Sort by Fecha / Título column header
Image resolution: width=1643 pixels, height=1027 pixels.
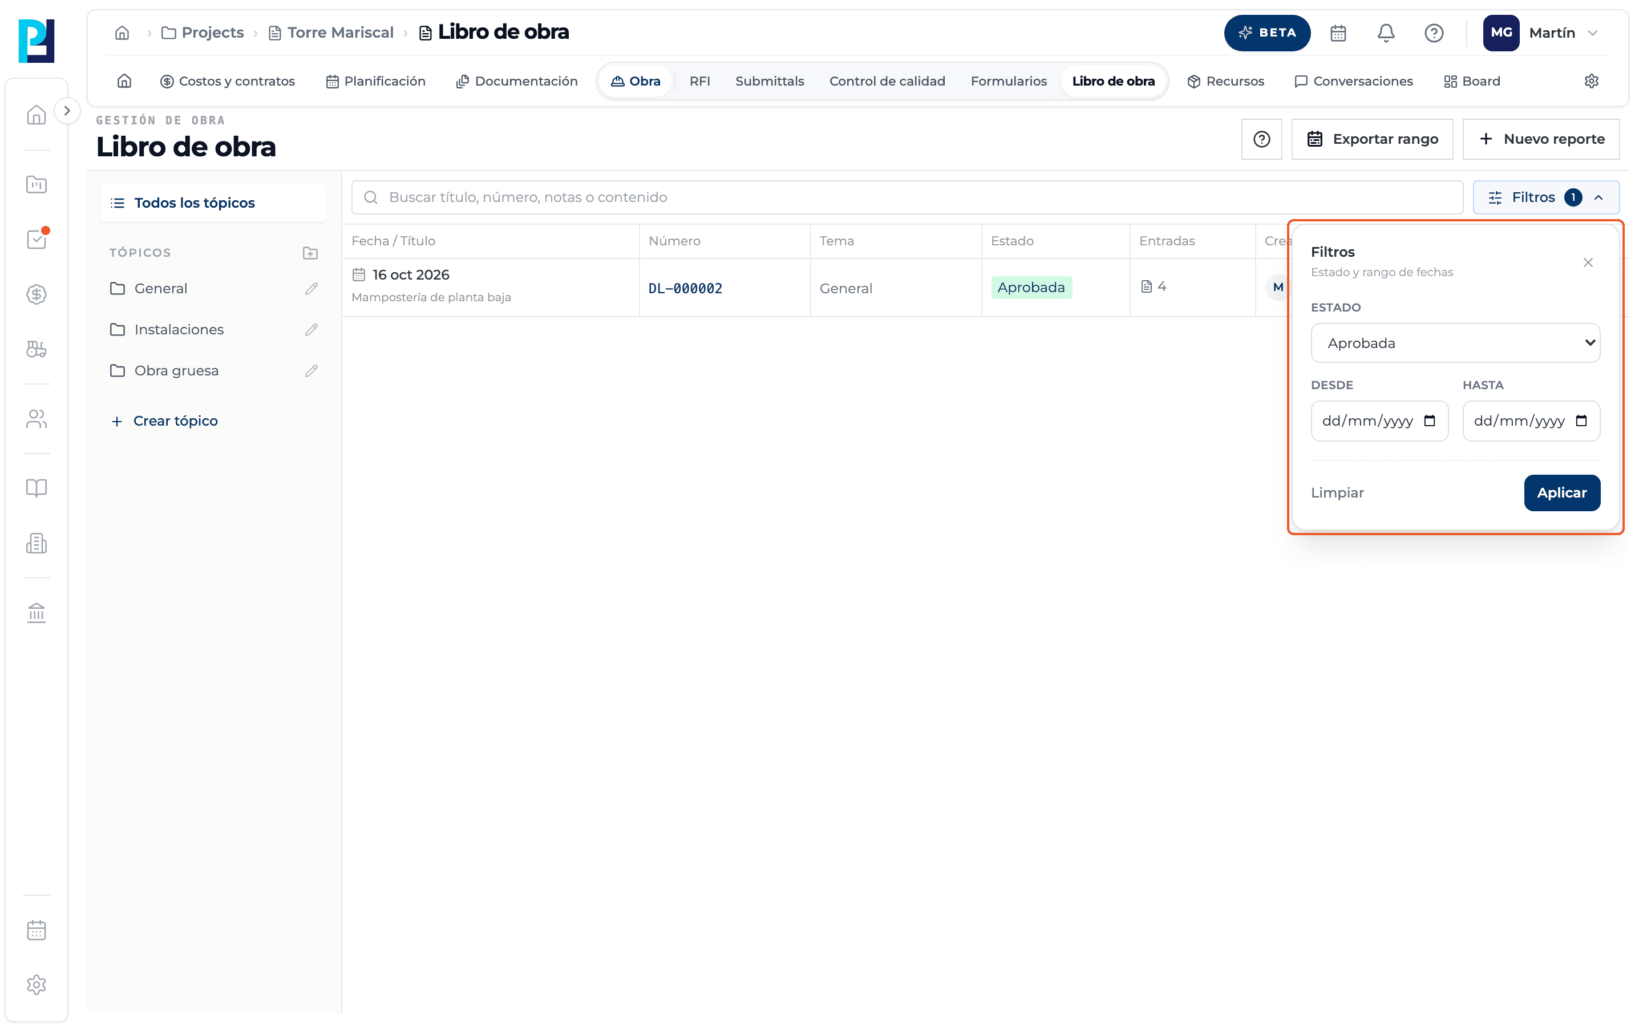(x=393, y=241)
